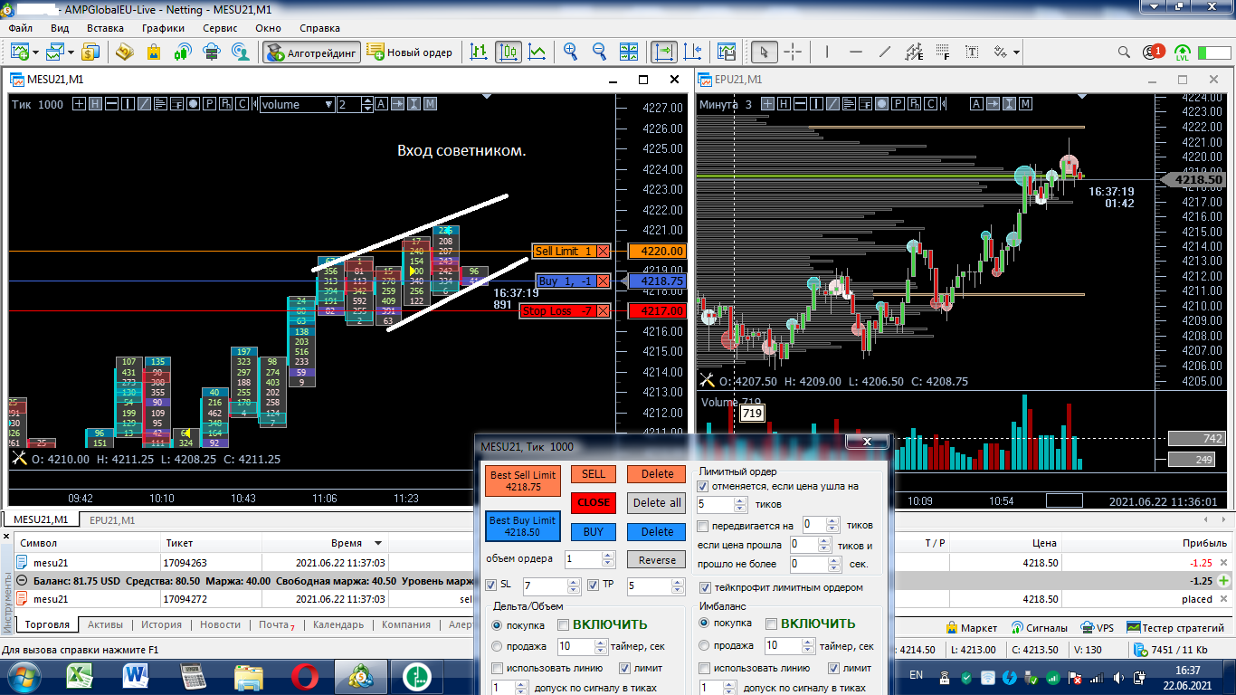Uncheck 'отменяется, если цена ушла на' checkbox

click(704, 486)
